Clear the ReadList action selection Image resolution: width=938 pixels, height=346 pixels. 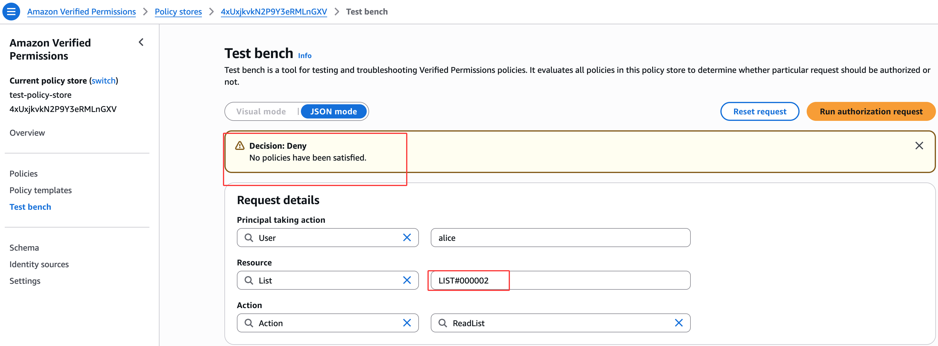coord(678,323)
